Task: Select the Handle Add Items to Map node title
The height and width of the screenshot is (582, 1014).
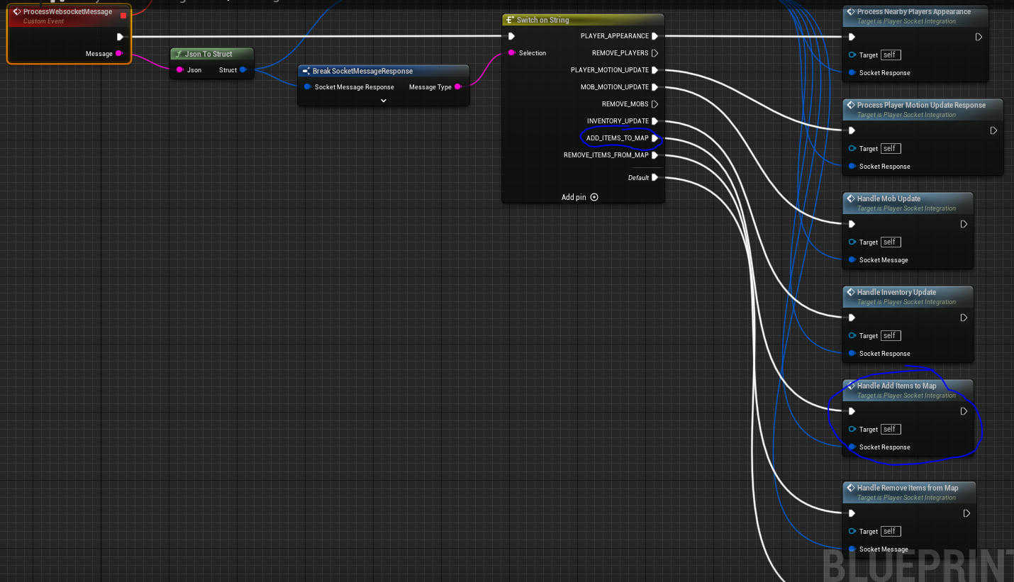Action: [x=896, y=386]
